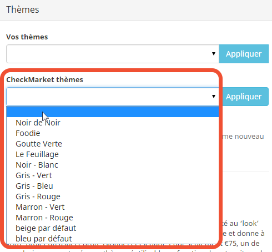272x252 pixels.
Task: Collapse the CheckMarket thèmes dropdown arrow
Action: (x=214, y=97)
